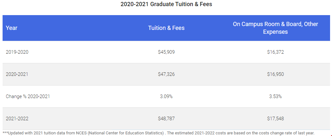Select the Change % 2020-2021 row label
This screenshot has height=136, width=332.
point(28,97)
